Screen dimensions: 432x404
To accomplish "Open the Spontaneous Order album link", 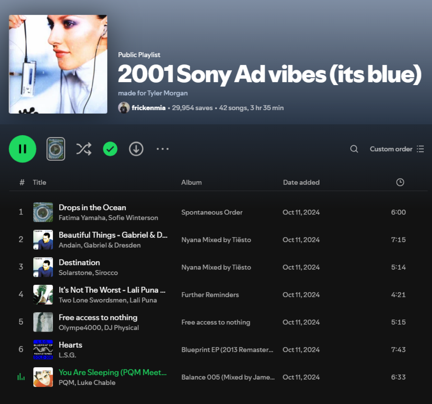I will (212, 212).
